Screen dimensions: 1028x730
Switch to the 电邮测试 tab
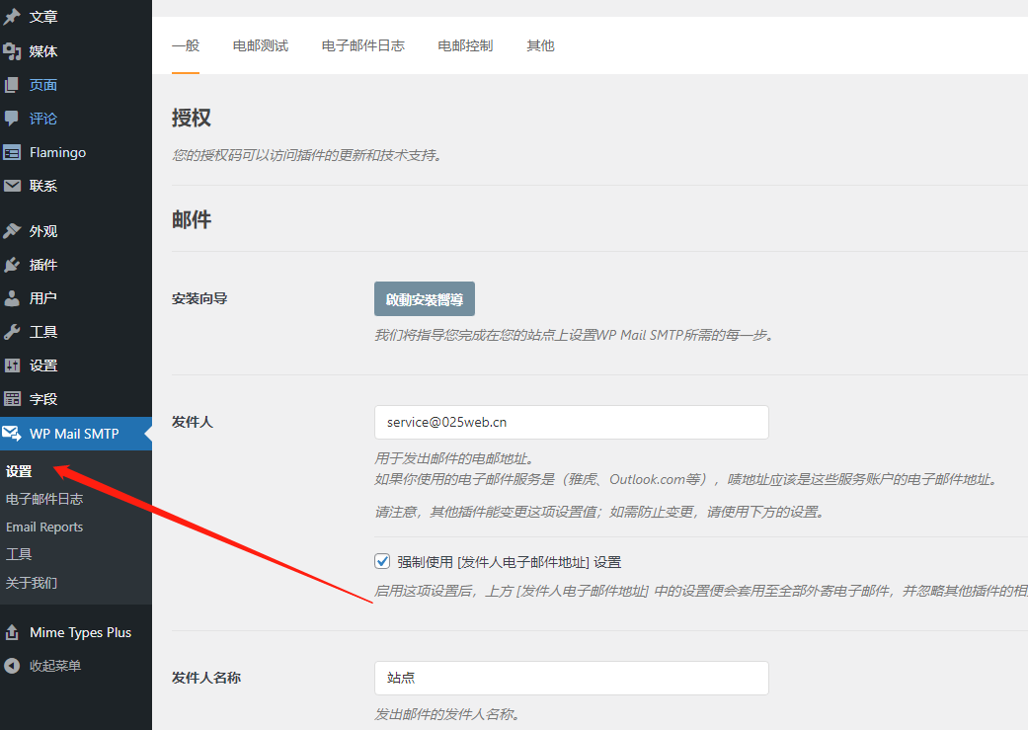pos(261,45)
